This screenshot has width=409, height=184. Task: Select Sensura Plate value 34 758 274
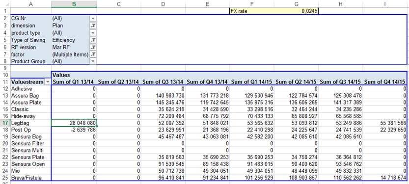pos(297,157)
